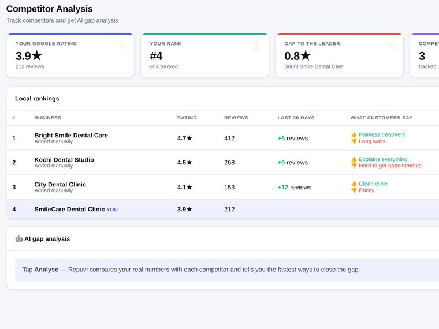Select Kochi Dental Studio in rankings table
Viewport: 439px width, 329px height.
[x=64, y=160]
